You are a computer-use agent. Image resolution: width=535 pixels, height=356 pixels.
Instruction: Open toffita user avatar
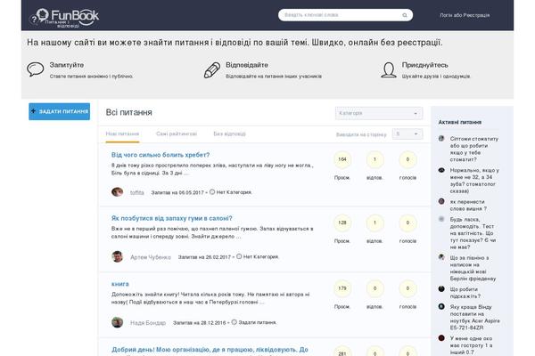tap(117, 192)
